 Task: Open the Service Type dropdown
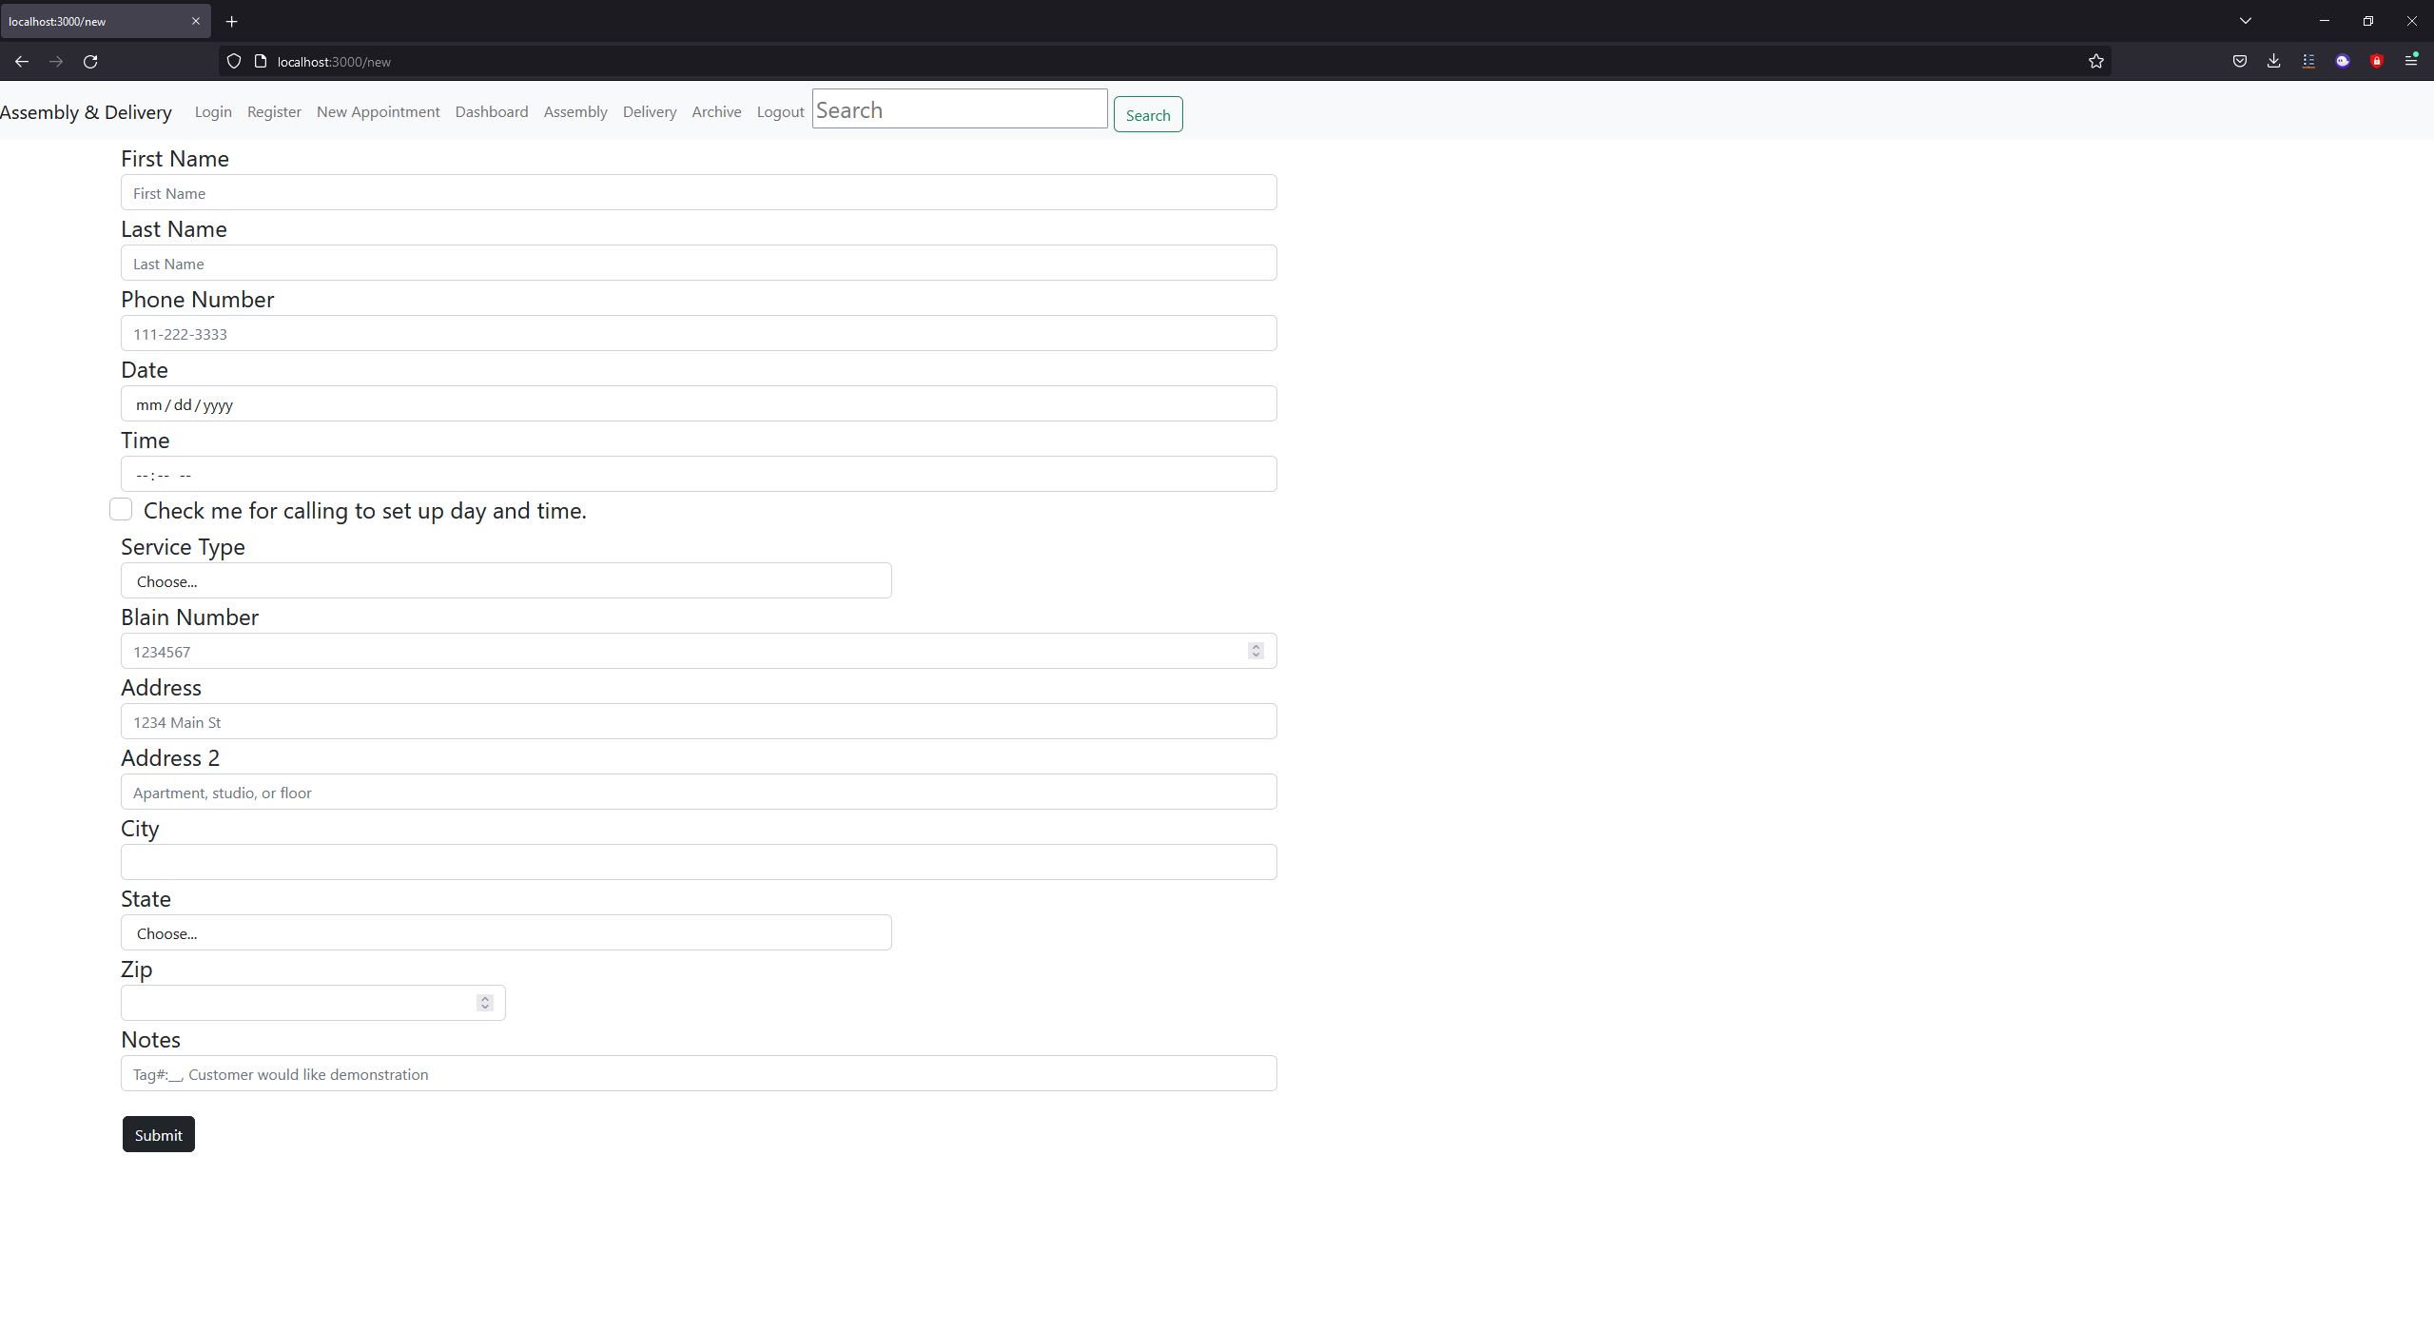tap(506, 580)
